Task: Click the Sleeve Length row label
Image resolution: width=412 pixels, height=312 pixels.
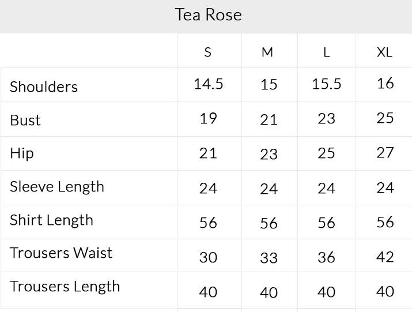Action: point(57,187)
